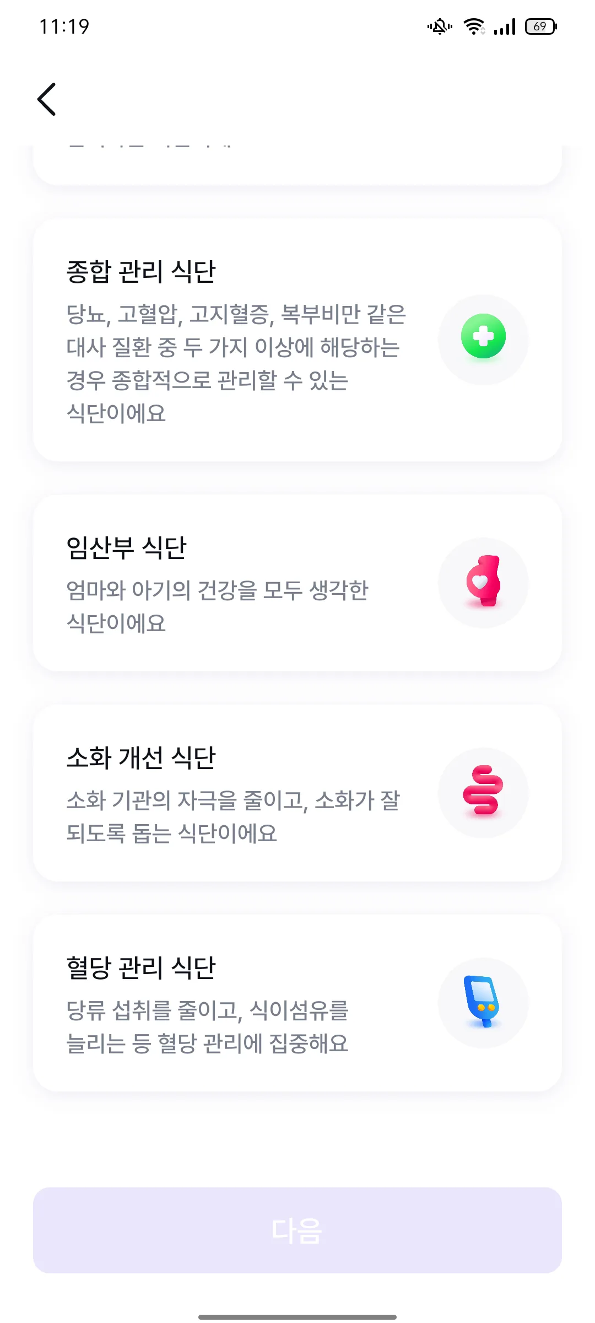Tap description text starting with 당뇨, 고혈압
595x1323 pixels.
pyautogui.click(x=236, y=364)
